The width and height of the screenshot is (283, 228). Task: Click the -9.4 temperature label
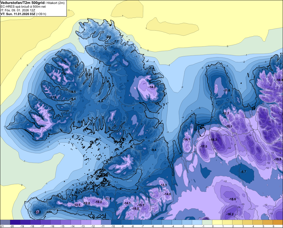coord(154,150)
